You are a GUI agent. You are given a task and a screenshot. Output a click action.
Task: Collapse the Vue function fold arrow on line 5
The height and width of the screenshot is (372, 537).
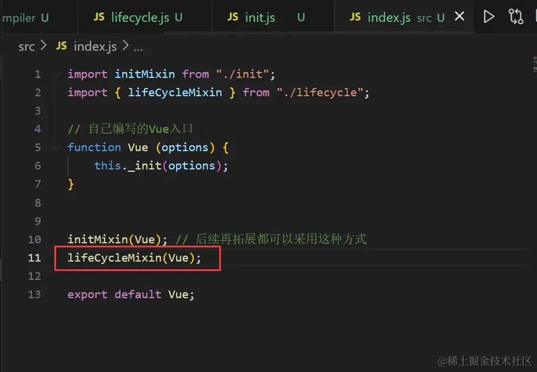57,148
